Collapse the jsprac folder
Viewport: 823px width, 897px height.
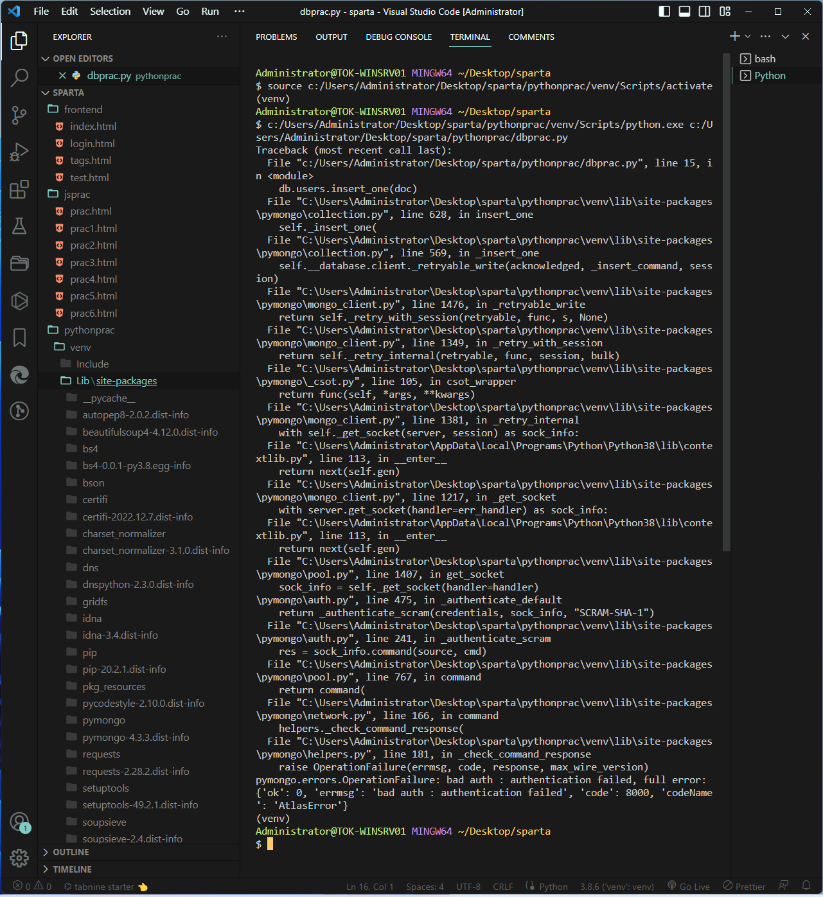pyautogui.click(x=77, y=195)
